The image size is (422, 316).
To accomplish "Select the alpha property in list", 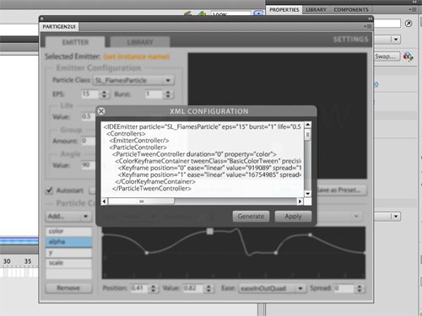I will pyautogui.click(x=68, y=242).
